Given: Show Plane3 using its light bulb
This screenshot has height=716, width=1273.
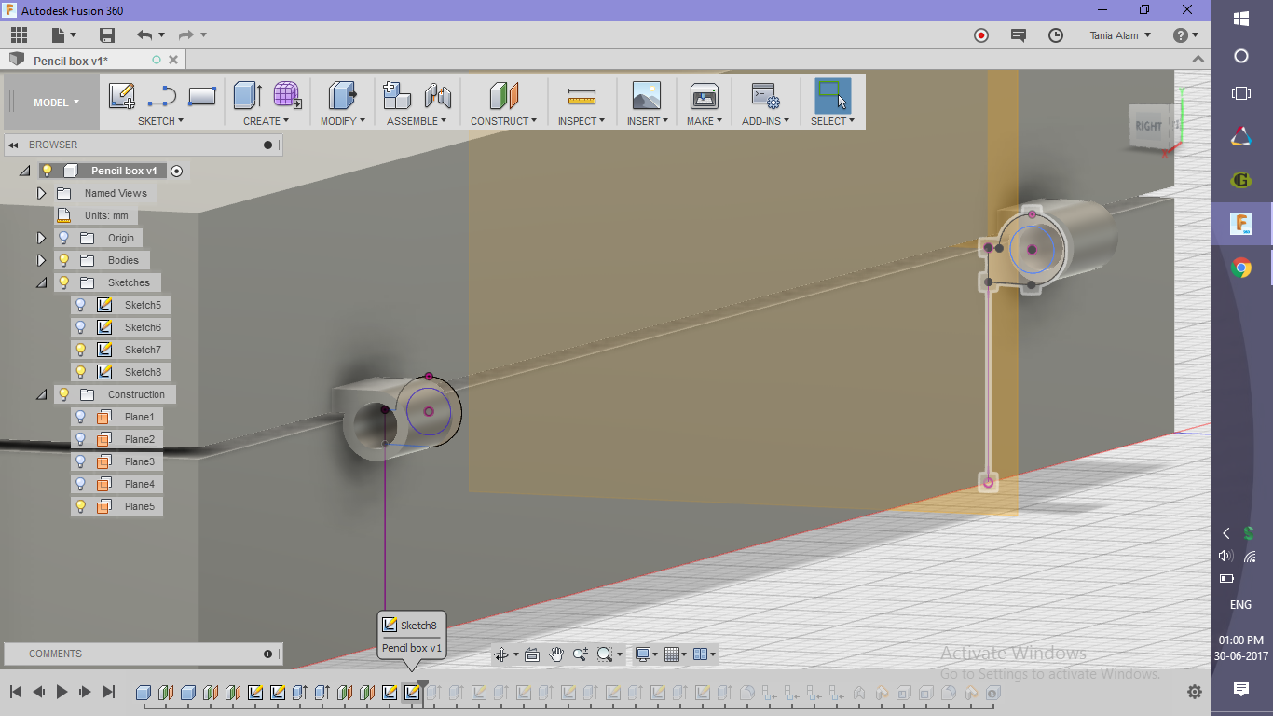Looking at the screenshot, I should coord(81,461).
